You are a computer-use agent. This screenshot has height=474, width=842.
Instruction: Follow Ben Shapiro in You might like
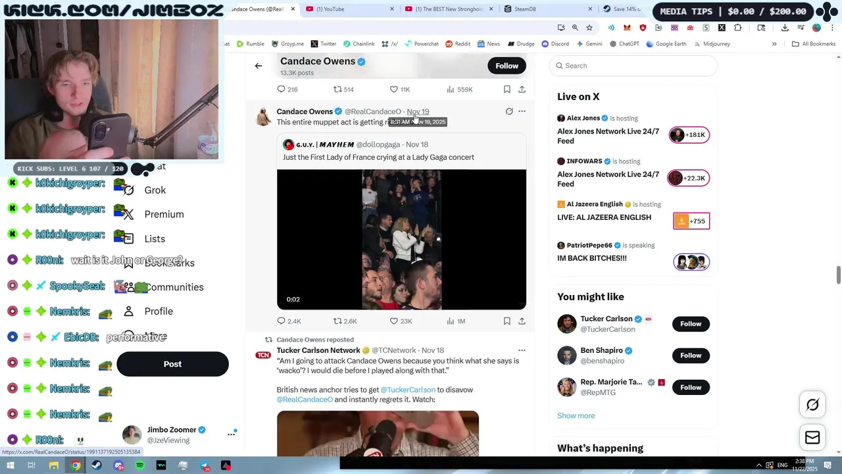[691, 355]
